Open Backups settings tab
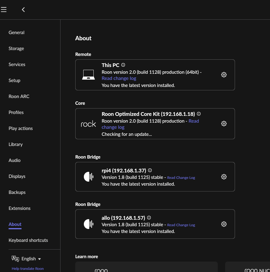Image resolution: width=270 pixels, height=272 pixels. tap(17, 192)
